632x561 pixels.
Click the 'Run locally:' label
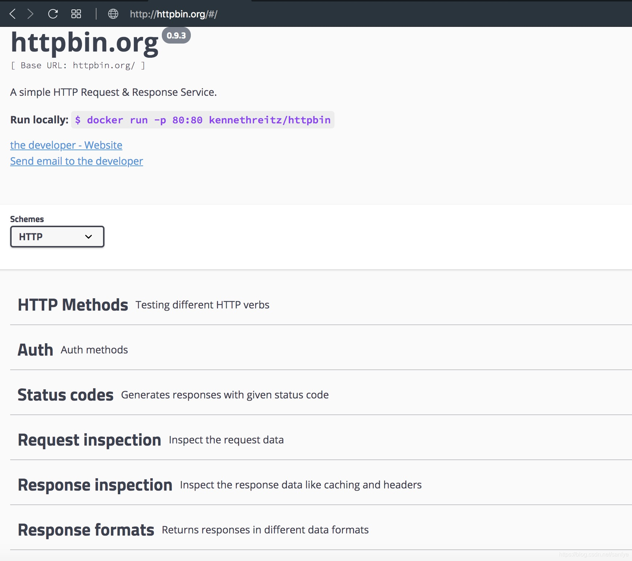pyautogui.click(x=39, y=120)
